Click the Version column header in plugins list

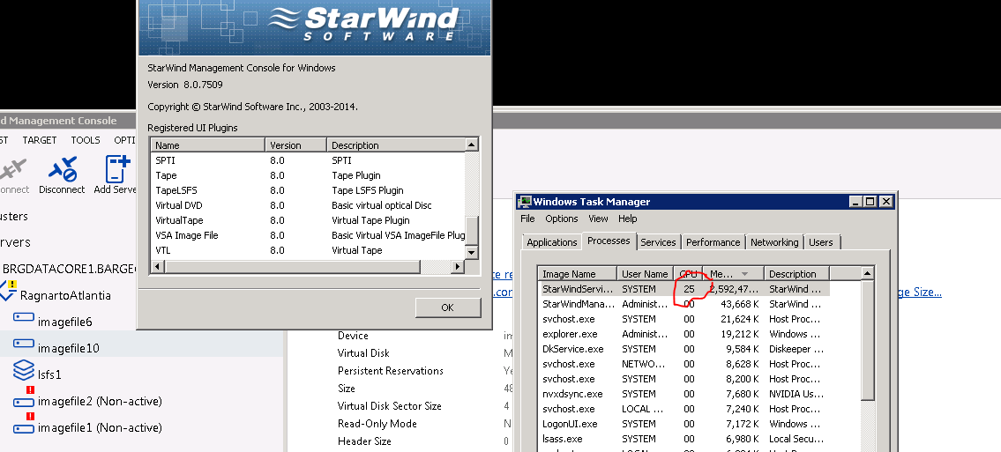(x=295, y=145)
